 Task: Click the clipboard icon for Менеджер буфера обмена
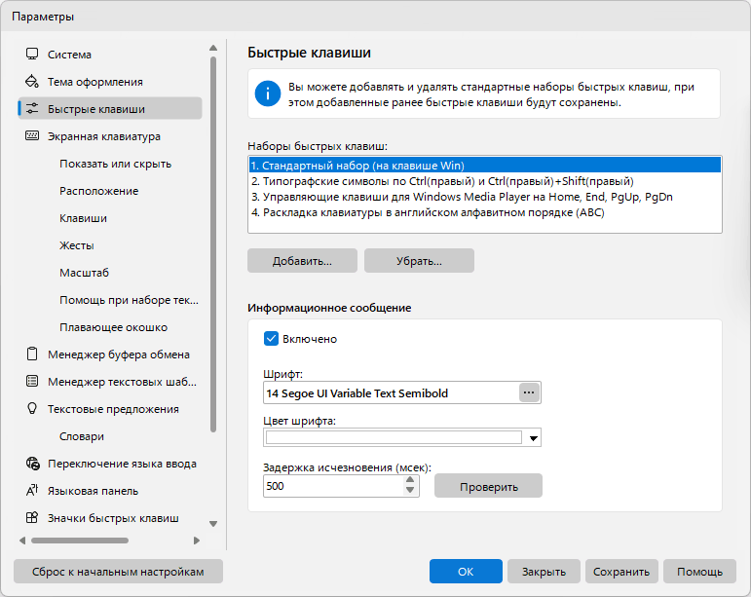tap(32, 354)
